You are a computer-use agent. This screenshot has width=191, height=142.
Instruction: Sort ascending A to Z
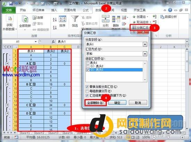[55, 20]
